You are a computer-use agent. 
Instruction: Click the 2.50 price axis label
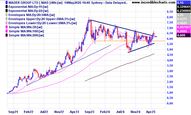click(170, 77)
